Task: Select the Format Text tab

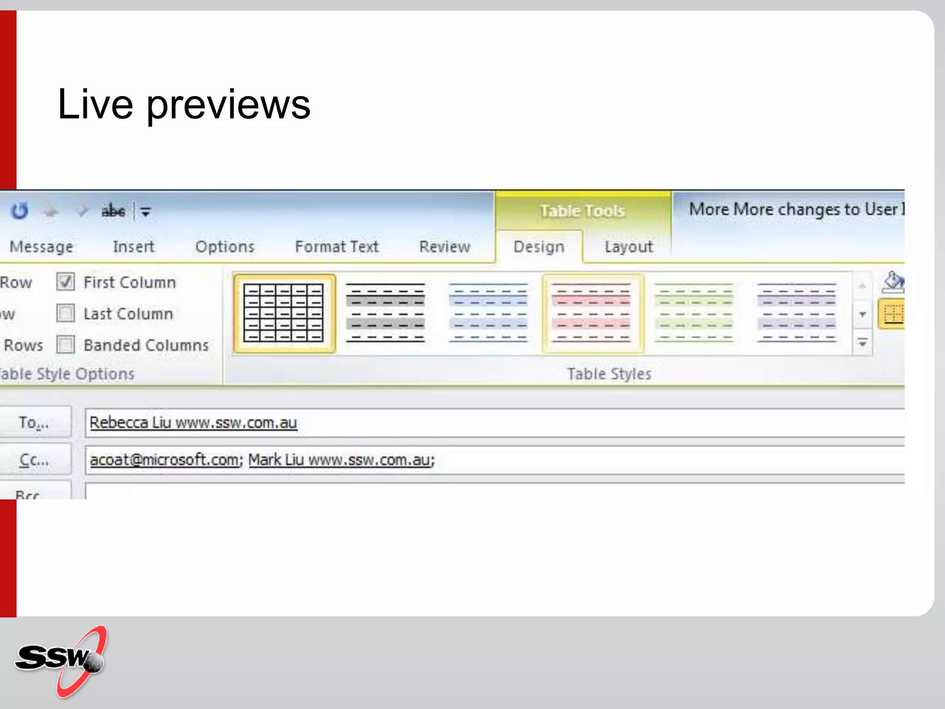Action: point(337,246)
